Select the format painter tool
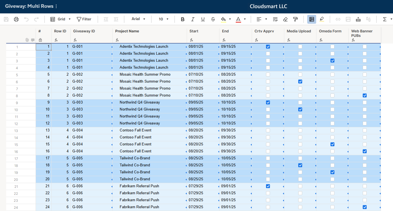The image size is (393, 211). pos(295,19)
